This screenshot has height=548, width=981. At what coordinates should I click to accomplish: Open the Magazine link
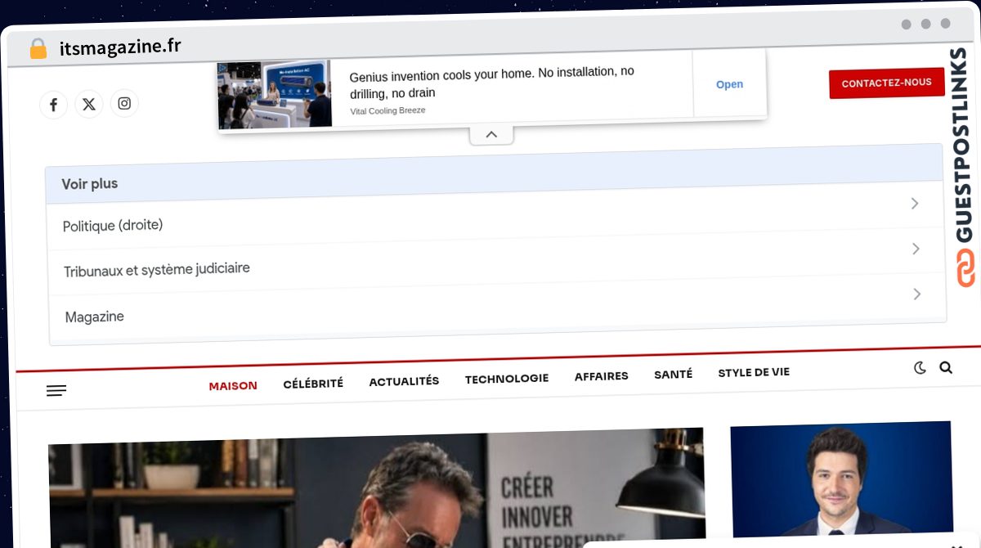(95, 317)
